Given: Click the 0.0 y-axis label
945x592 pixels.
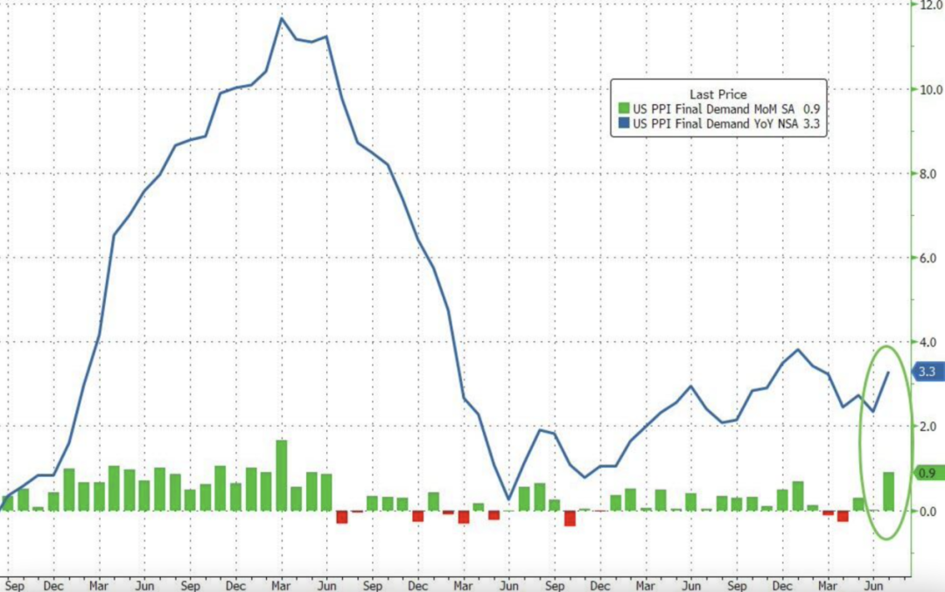Looking at the screenshot, I should click(x=929, y=512).
